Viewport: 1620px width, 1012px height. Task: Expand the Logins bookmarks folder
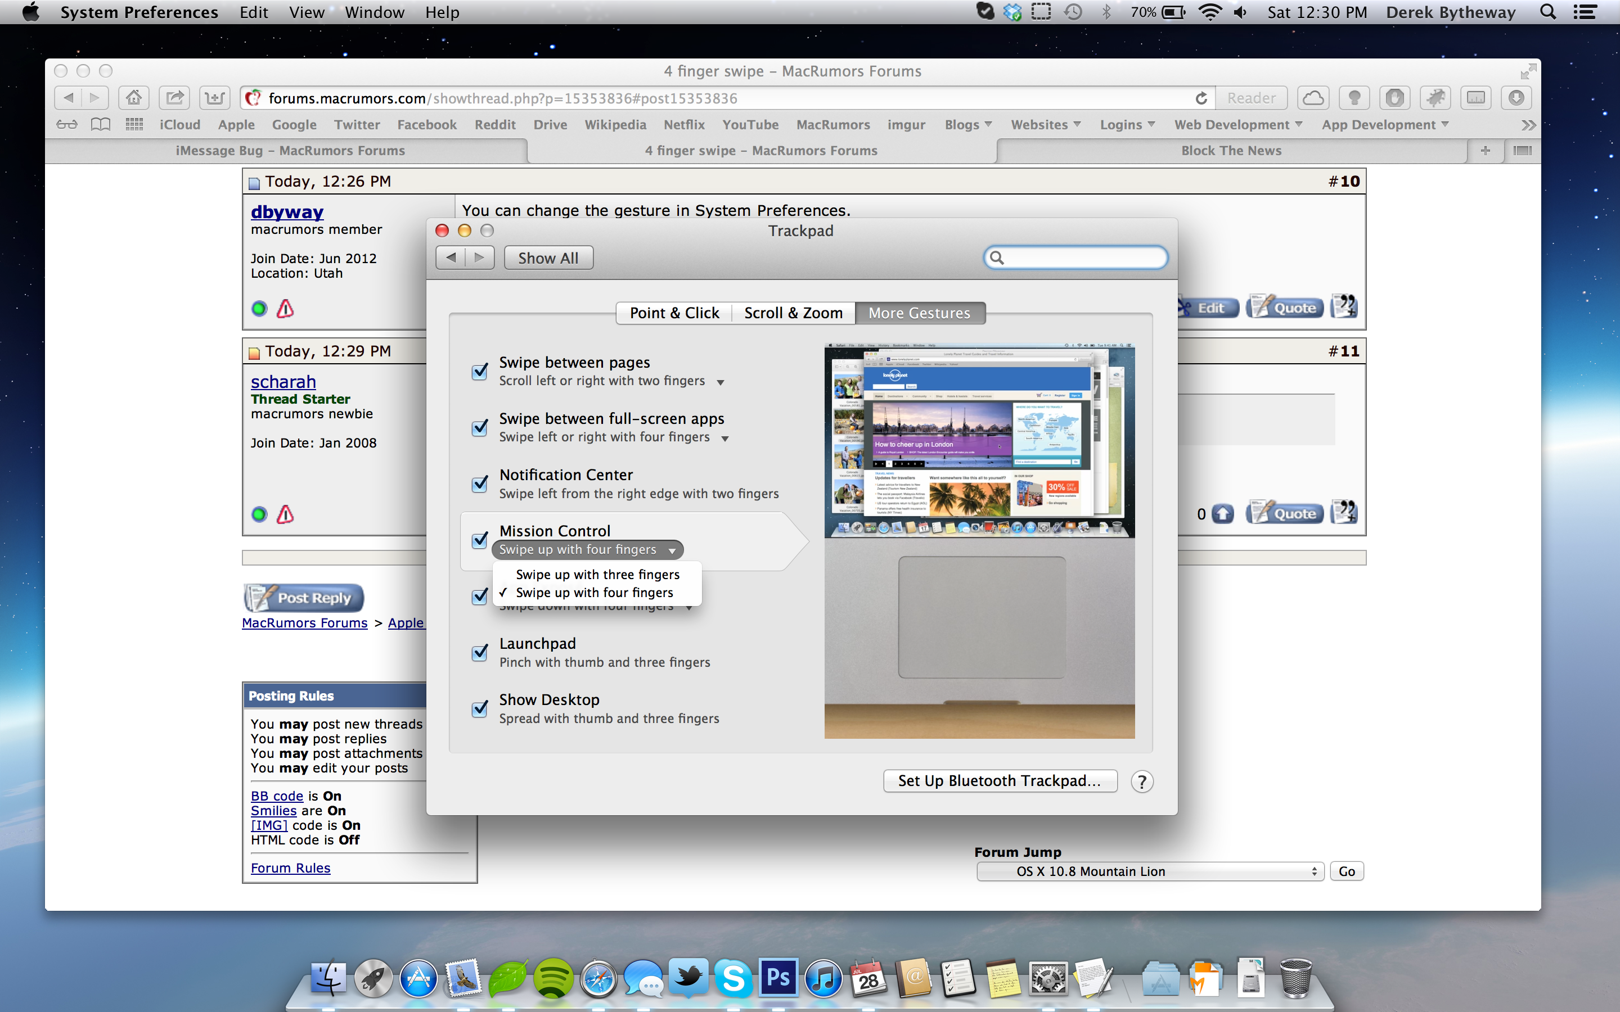[x=1127, y=124]
